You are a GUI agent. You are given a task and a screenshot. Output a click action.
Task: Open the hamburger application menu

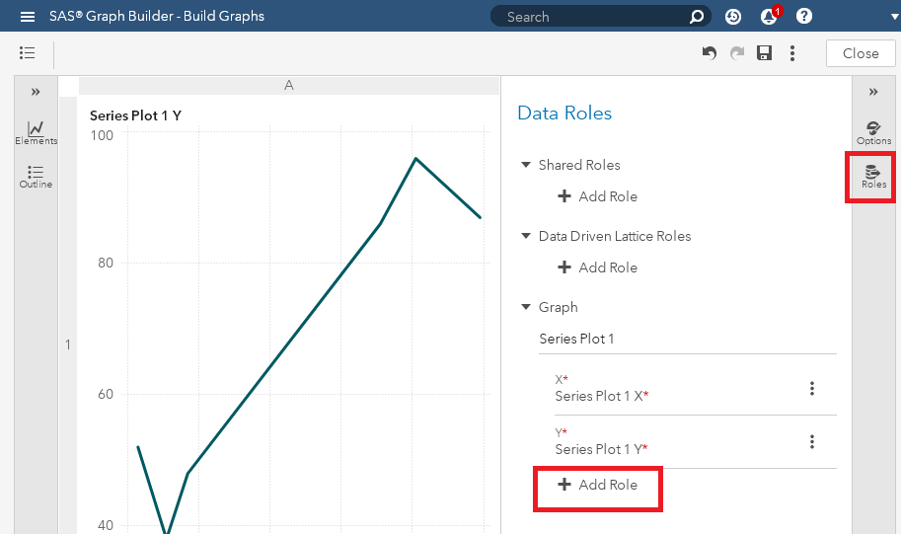coord(28,17)
